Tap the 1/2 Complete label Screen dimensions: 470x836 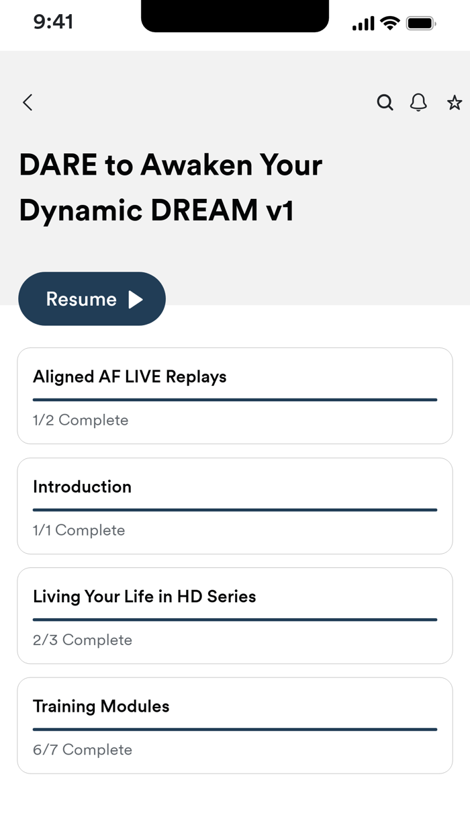click(81, 419)
